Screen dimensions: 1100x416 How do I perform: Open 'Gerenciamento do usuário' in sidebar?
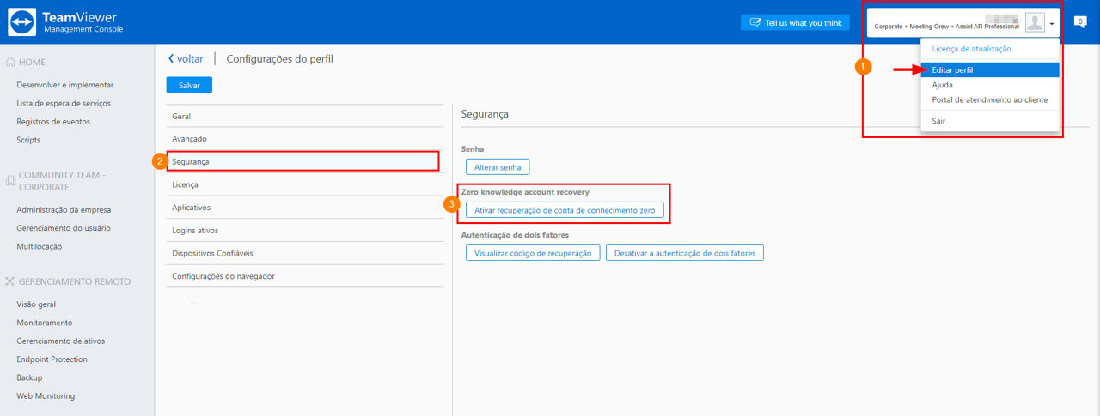coord(64,228)
